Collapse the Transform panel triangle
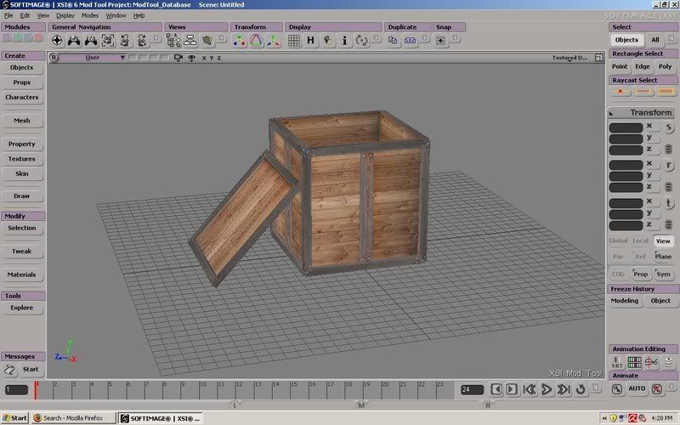Screen dimensions: 680x425 611,114
